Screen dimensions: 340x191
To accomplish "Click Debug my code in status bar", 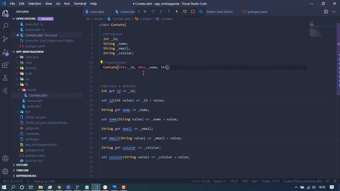I will 44,181.
